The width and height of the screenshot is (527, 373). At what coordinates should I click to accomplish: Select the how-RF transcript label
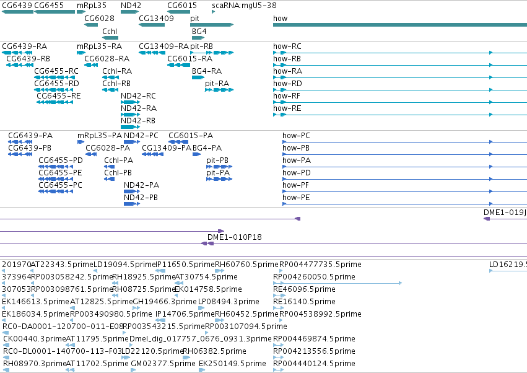286,96
